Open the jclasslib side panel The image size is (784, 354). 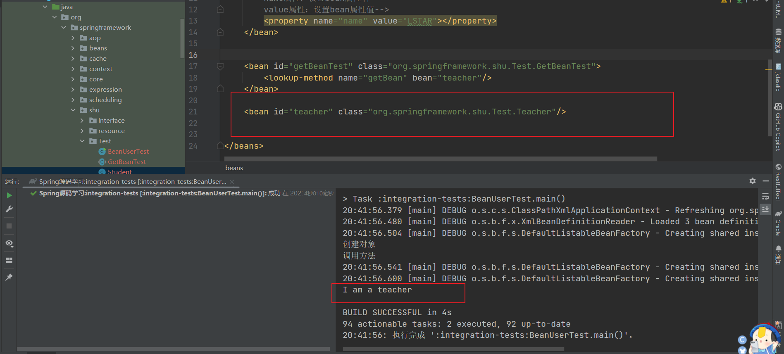point(778,77)
